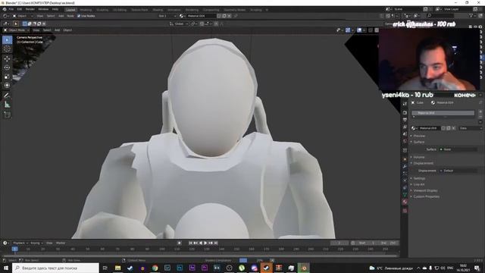The width and height of the screenshot is (485, 273).
Task: Open the Material properties tab
Action: [405, 202]
